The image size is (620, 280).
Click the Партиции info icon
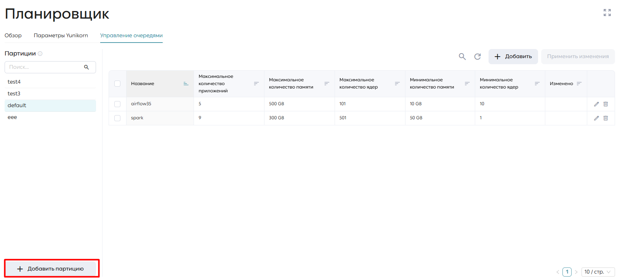(40, 54)
